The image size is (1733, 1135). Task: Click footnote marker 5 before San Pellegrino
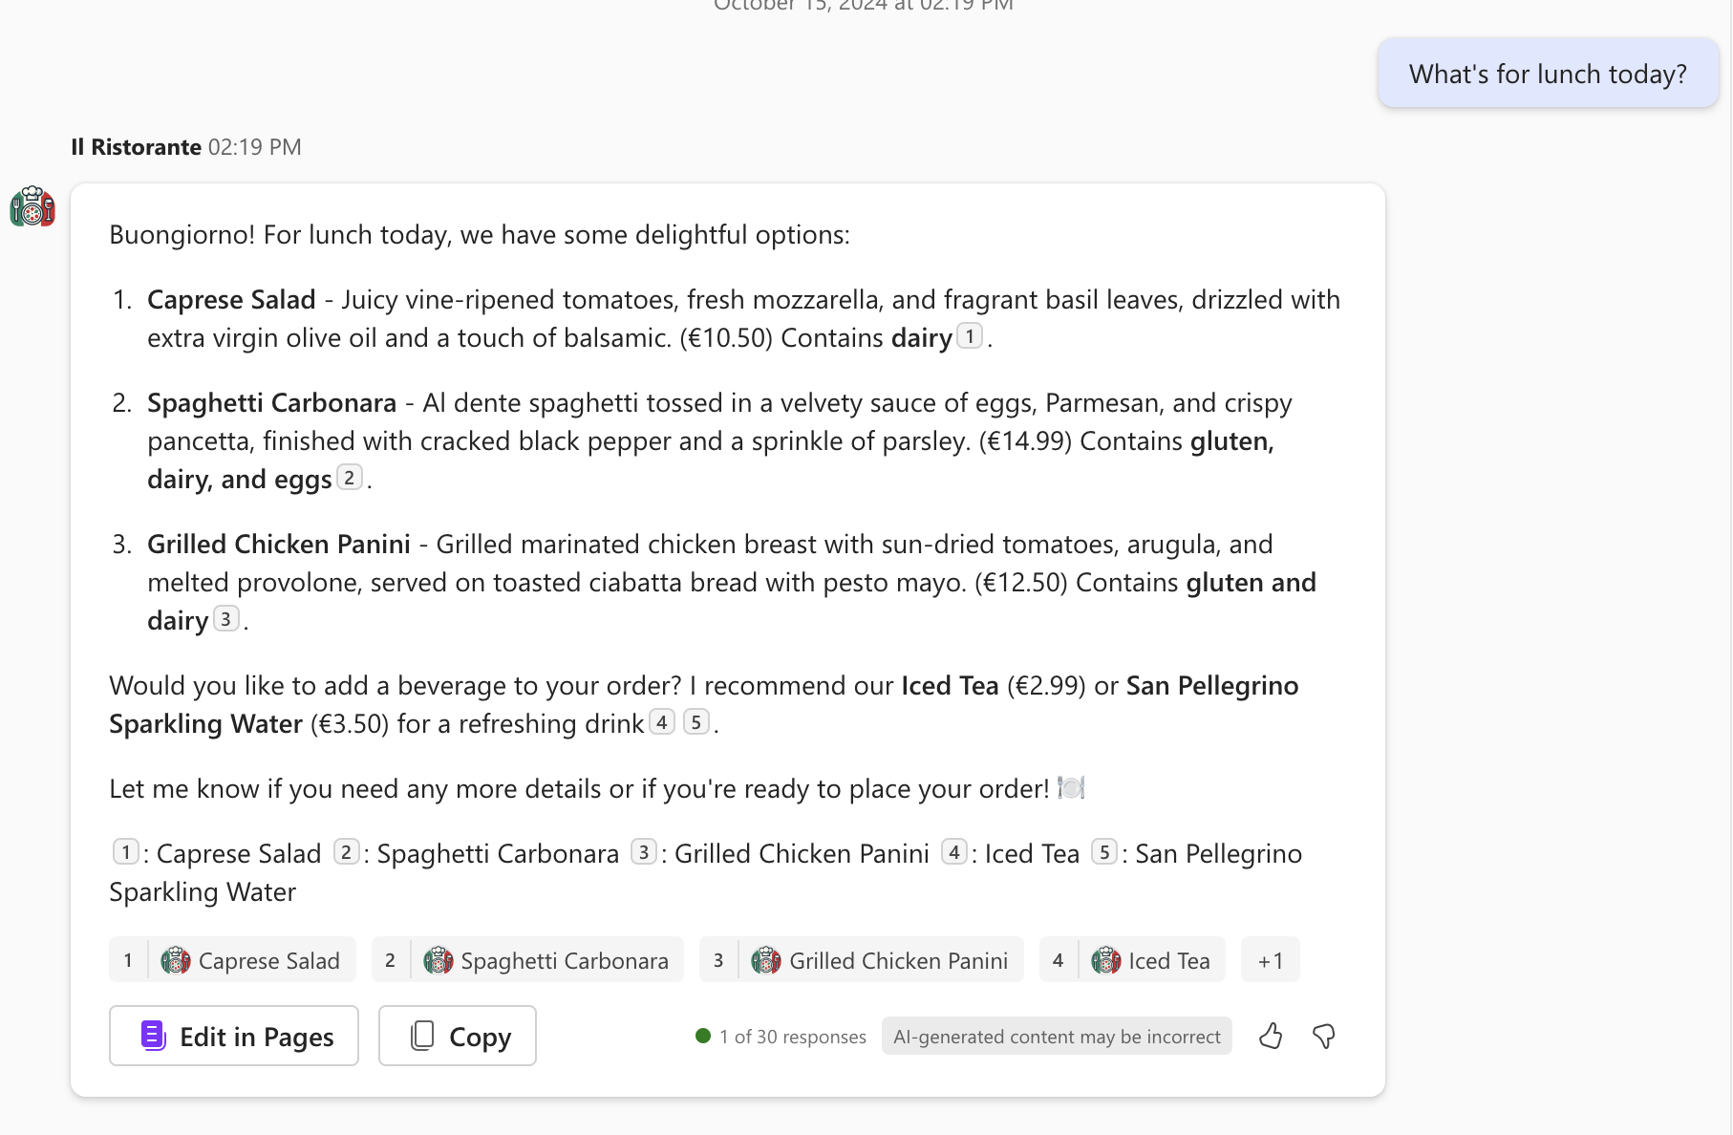point(1104,852)
